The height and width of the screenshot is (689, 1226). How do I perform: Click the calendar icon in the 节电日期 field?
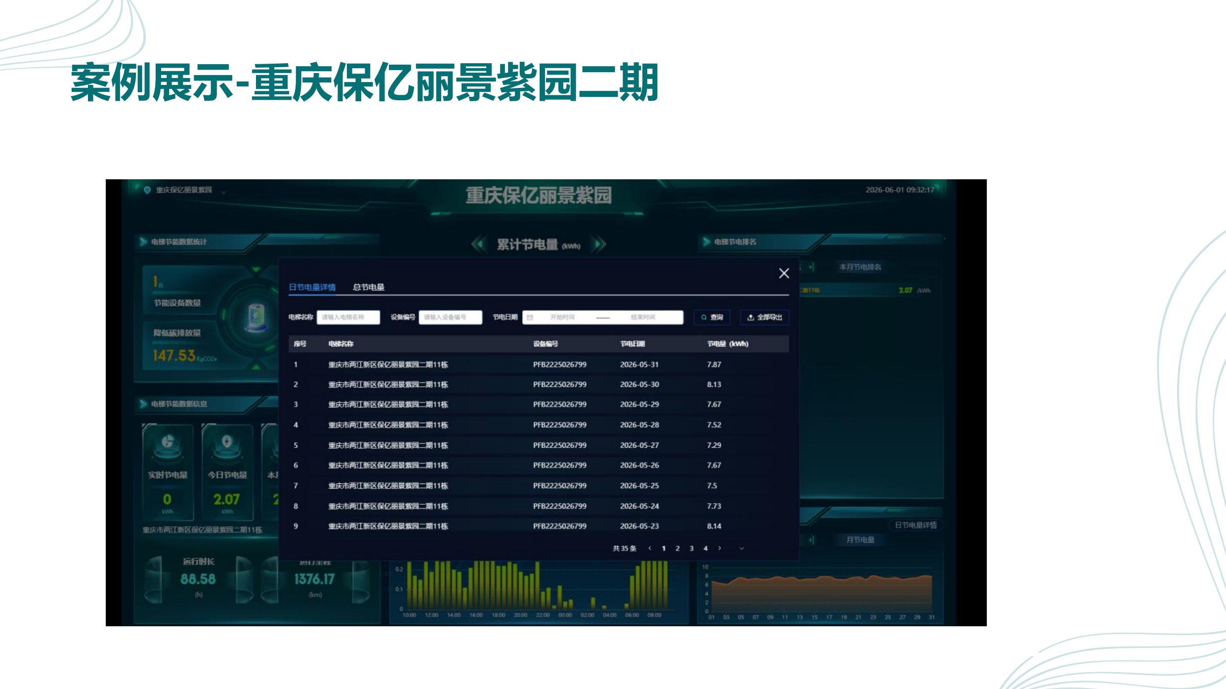(x=530, y=318)
